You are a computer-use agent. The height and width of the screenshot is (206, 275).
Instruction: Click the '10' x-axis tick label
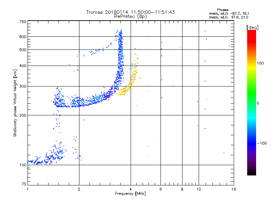[x=199, y=189]
